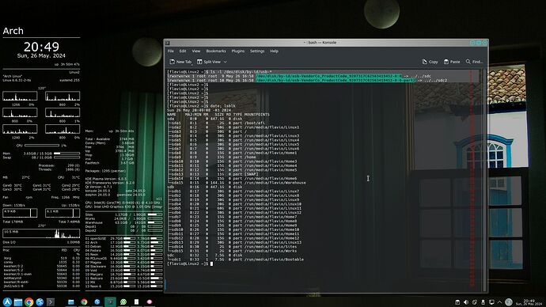
Task: Expand hidden system tray icons arrow
Action: [x=499, y=302]
